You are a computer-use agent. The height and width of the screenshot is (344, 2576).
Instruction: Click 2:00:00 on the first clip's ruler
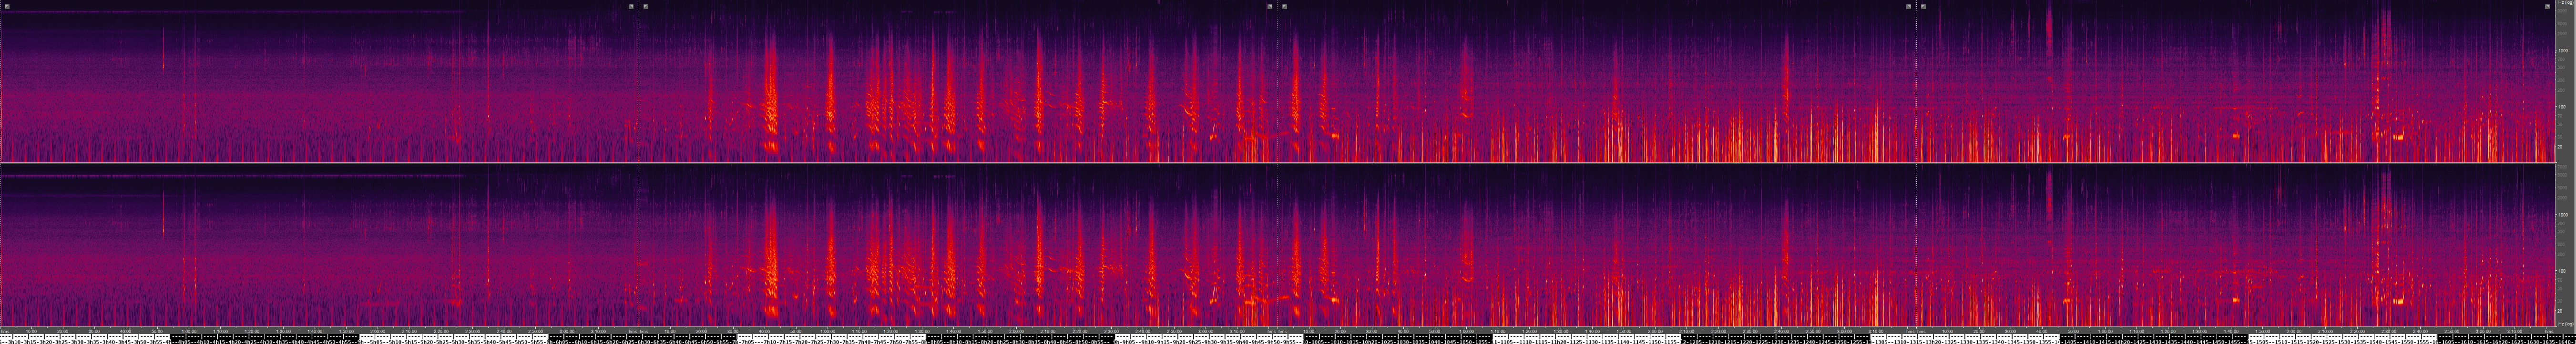point(378,331)
